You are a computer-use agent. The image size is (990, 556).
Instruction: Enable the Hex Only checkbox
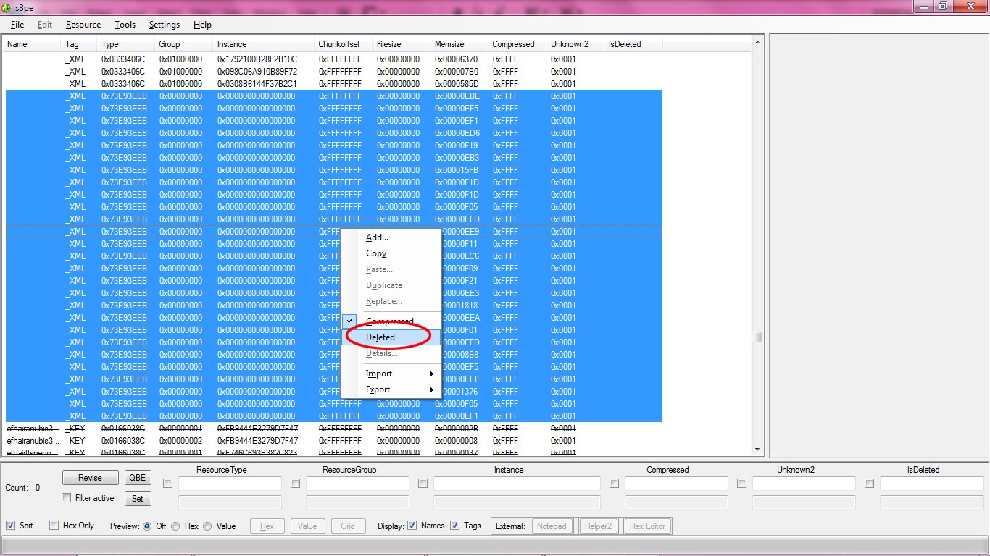point(53,526)
